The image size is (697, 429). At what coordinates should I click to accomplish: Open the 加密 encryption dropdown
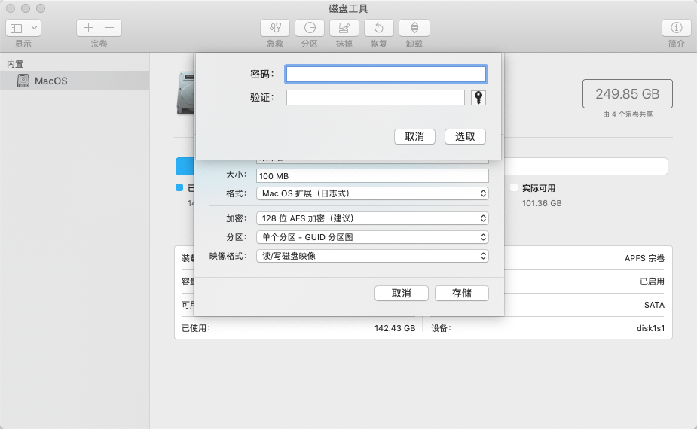point(372,218)
